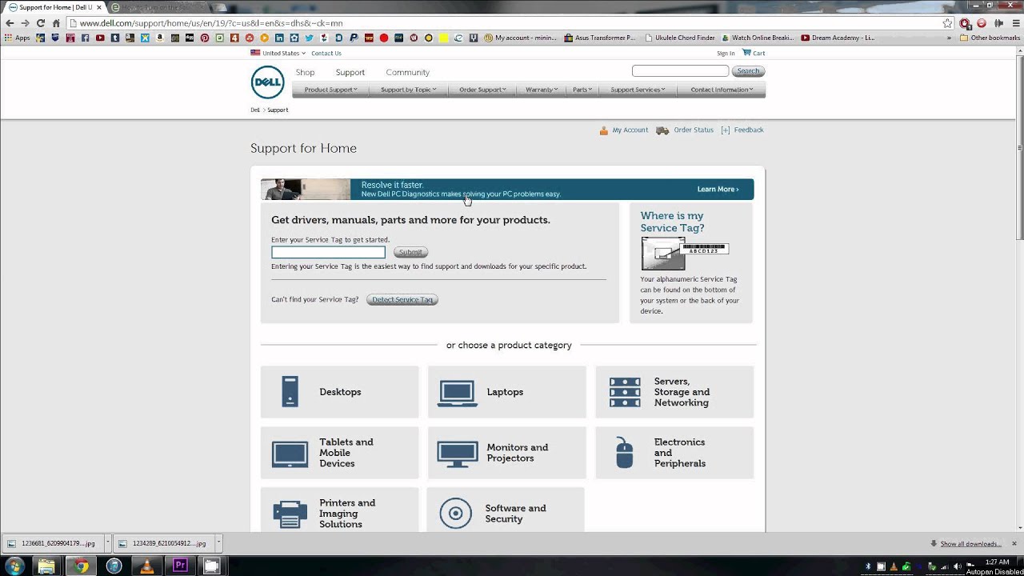The image size is (1024, 576).
Task: Open the shopping Cart icon
Action: (x=746, y=53)
